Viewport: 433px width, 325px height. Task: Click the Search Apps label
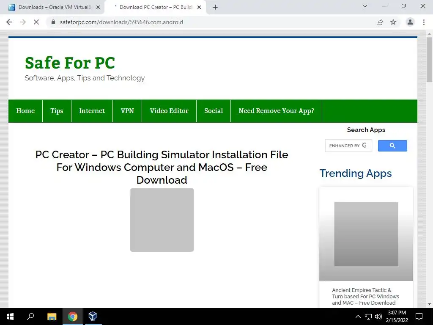pyautogui.click(x=366, y=130)
